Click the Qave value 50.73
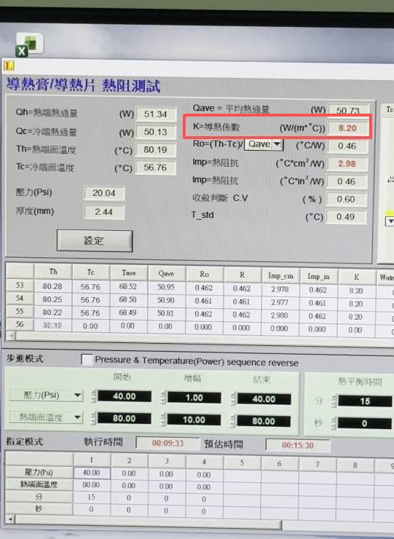The image size is (394, 539). click(x=348, y=110)
